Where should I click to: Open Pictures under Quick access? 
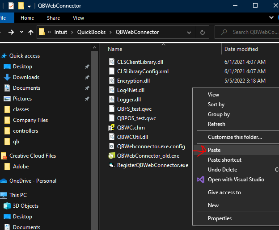click(x=22, y=99)
